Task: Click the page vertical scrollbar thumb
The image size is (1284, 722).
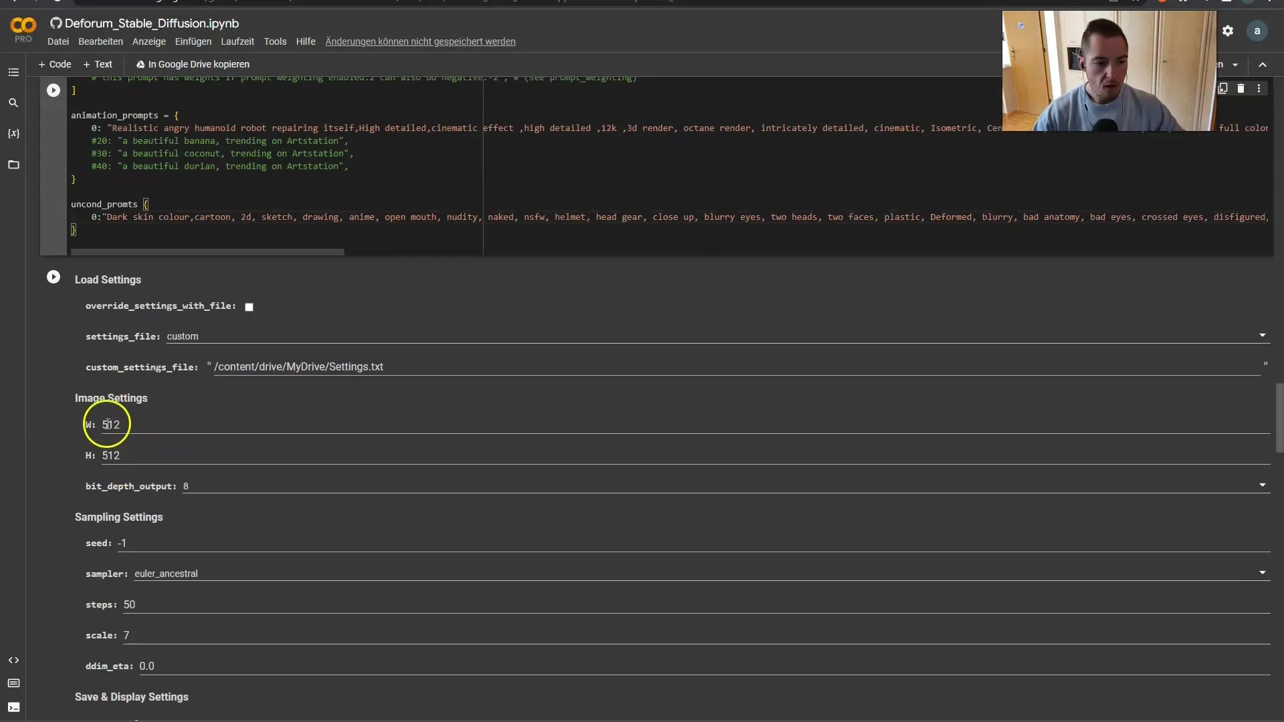Action: point(1279,418)
